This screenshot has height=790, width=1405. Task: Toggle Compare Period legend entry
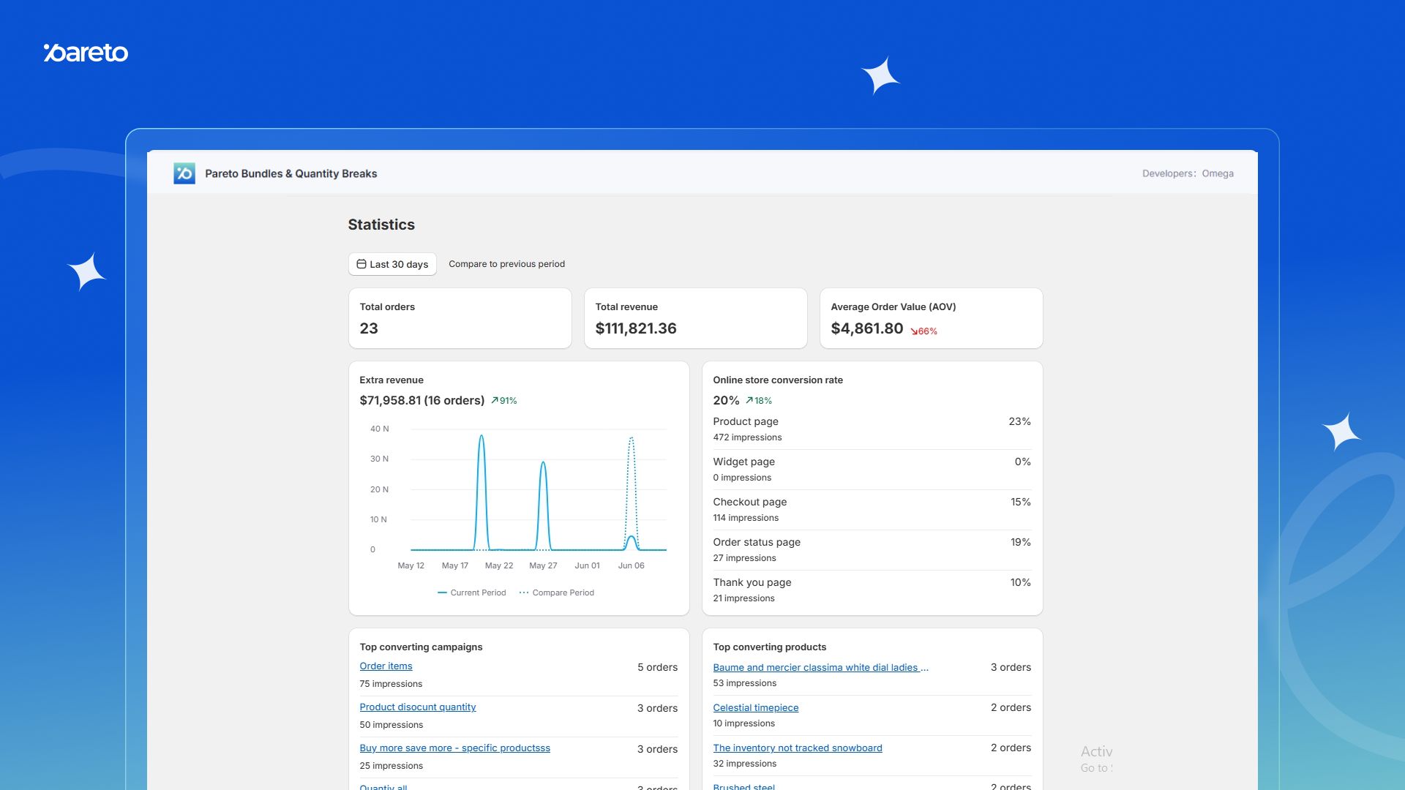[x=557, y=592]
